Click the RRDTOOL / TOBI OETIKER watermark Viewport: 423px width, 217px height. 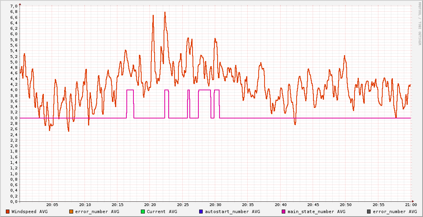tap(419, 23)
